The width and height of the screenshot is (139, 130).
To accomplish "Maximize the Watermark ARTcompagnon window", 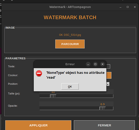I will point(128,7).
